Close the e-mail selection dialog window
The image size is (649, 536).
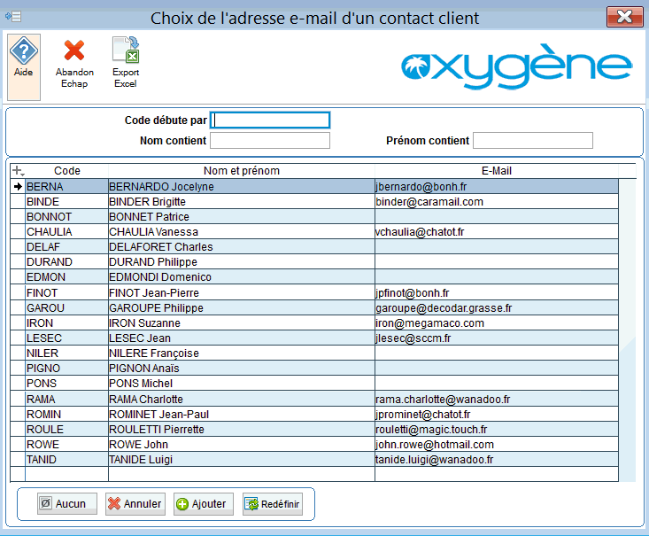pos(623,16)
